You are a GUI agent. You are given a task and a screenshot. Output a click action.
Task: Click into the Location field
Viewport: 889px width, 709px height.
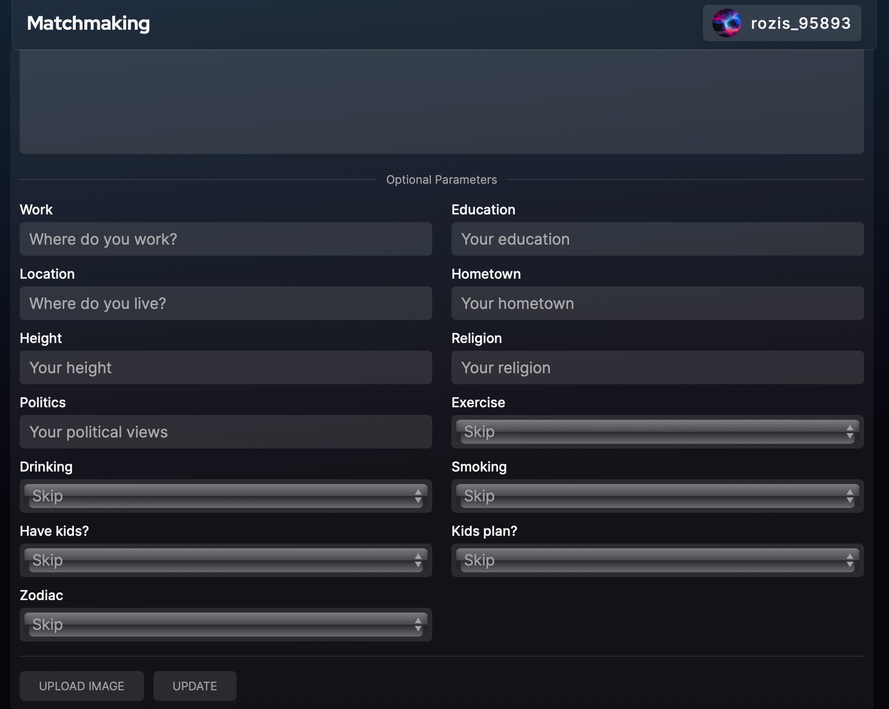pos(226,303)
